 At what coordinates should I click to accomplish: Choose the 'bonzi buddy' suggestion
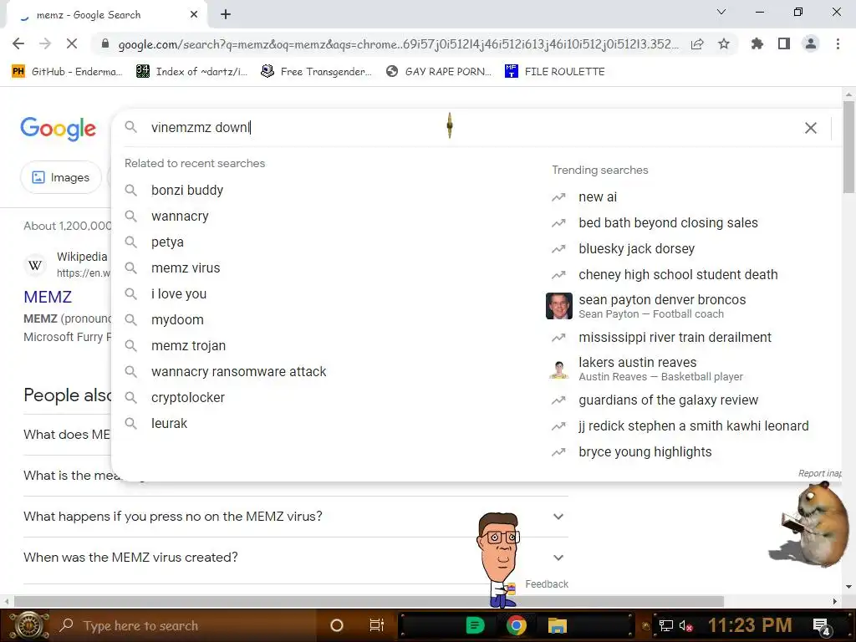click(187, 190)
